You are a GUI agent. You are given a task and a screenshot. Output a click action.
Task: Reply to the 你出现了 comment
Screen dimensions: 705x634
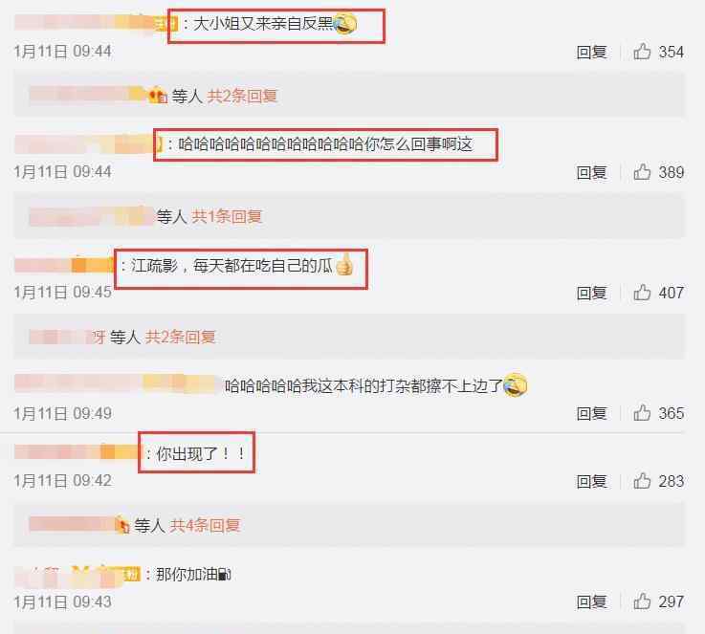click(x=592, y=481)
